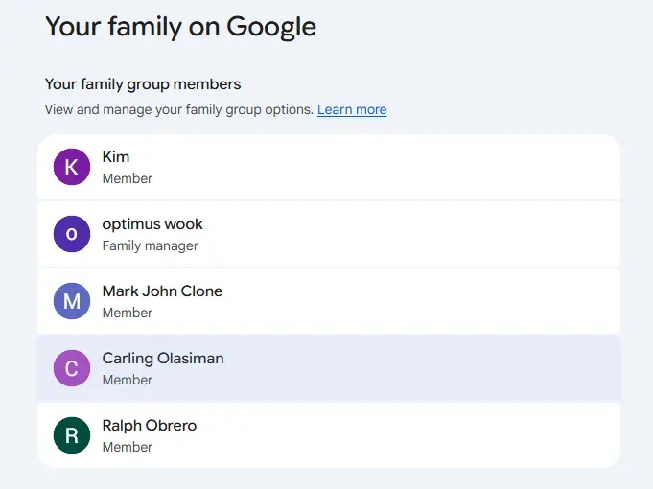Select the Carling Olasiman name
653x489 pixels.
coord(163,359)
